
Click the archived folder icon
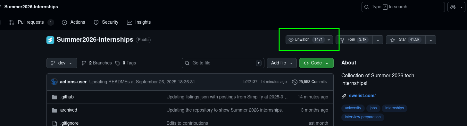[x=54, y=110]
